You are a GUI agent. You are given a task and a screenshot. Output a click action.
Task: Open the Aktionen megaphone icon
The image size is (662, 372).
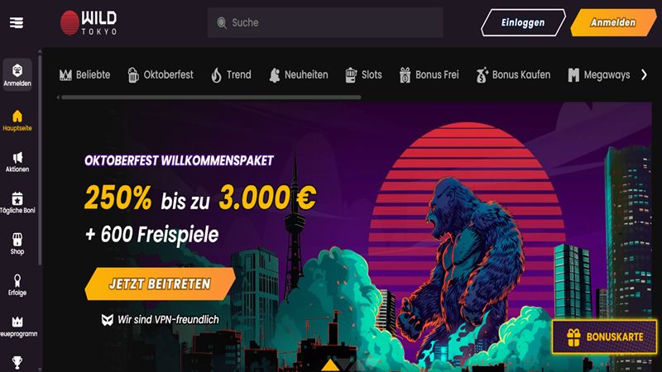point(17,158)
